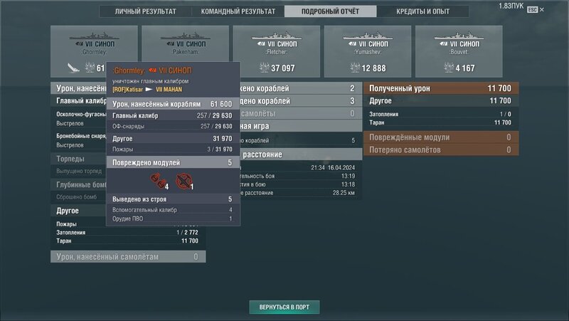
Task: Click Выведено из строя header
Action: point(173,199)
